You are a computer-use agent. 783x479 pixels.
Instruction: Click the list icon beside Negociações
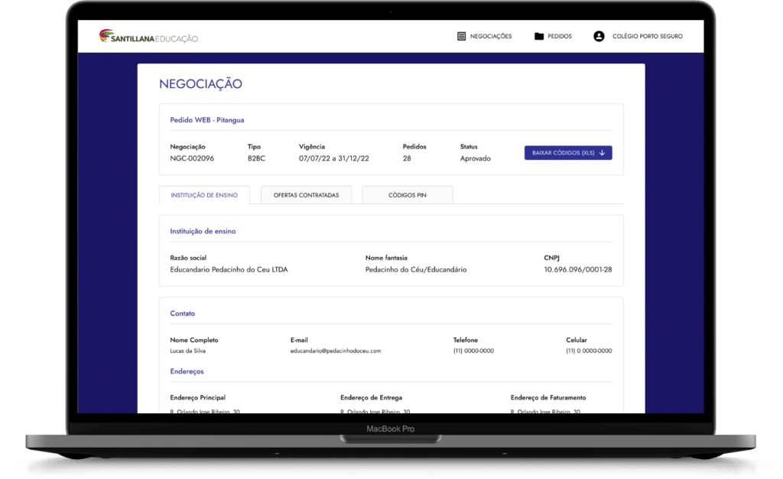pyautogui.click(x=461, y=36)
